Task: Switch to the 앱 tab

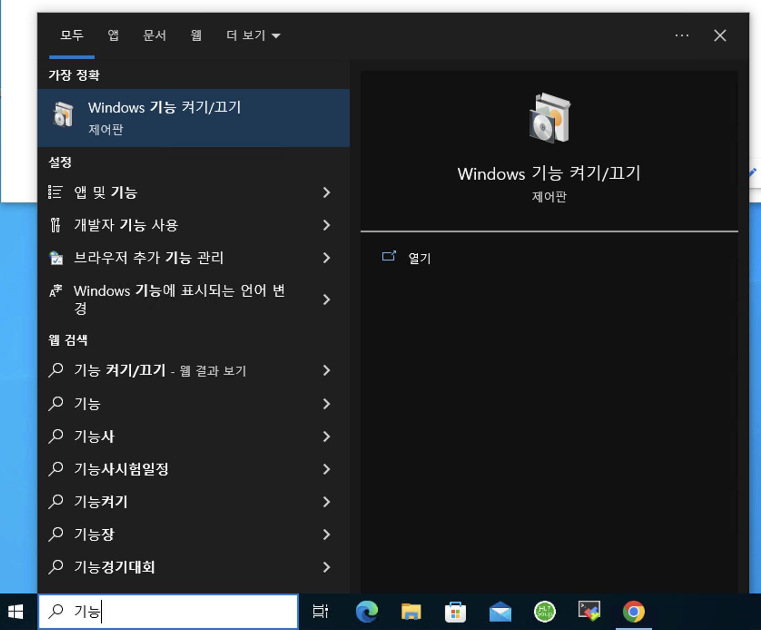Action: [113, 35]
